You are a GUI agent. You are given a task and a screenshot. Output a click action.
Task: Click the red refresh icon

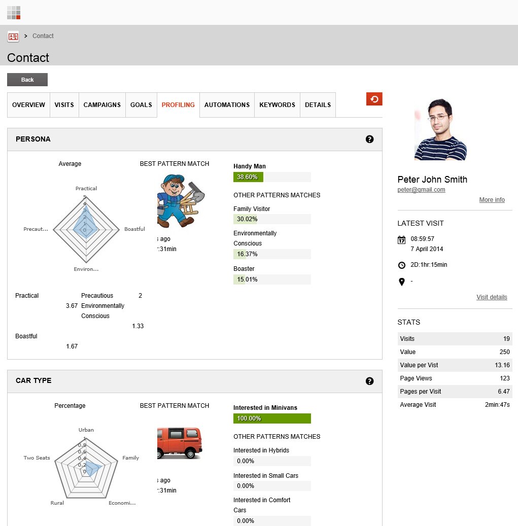[x=374, y=99]
